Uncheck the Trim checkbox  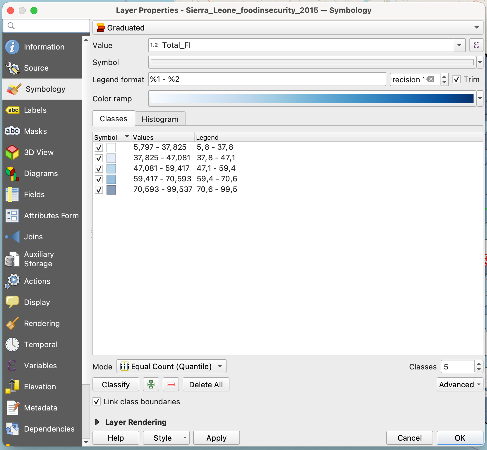[x=457, y=79]
